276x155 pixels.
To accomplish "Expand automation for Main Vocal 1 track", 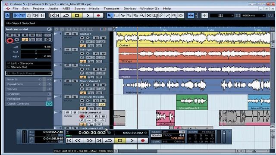I will coord(56,81).
